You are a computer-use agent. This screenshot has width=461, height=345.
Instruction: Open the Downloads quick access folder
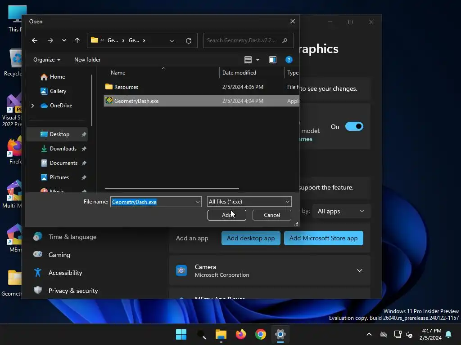[63, 148]
